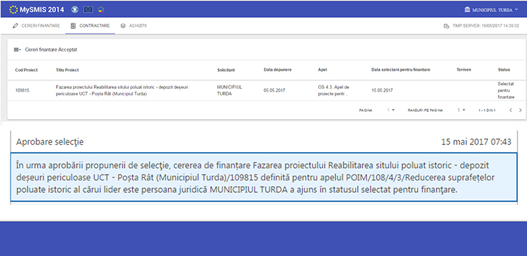Click the globe government logo icon
This screenshot has height=256, width=527.
click(x=75, y=10)
